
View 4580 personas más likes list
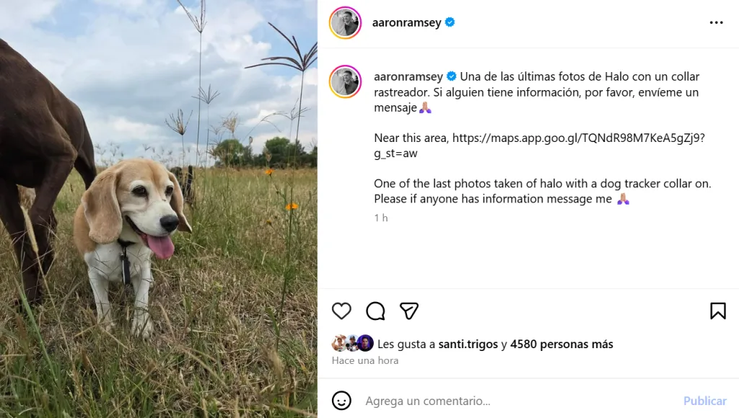(561, 344)
